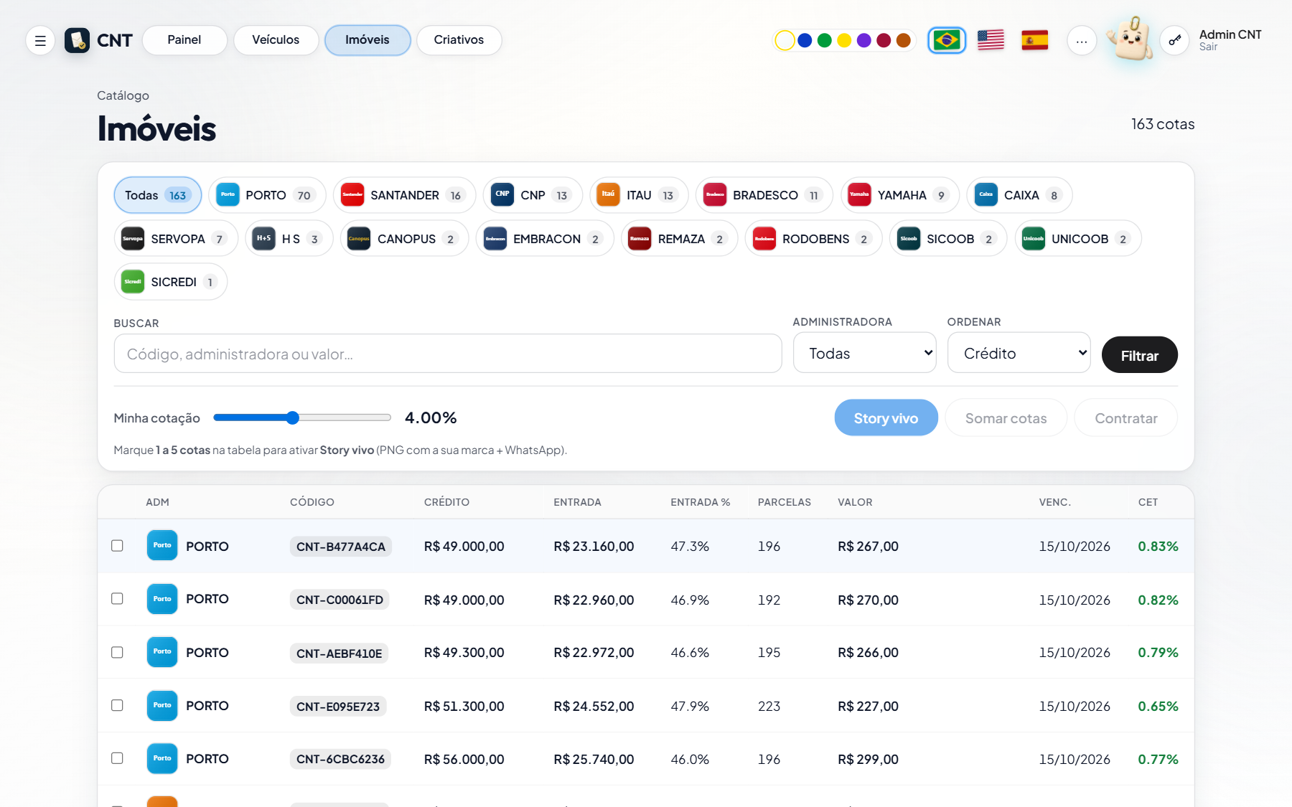Go to the Veículos tab
This screenshot has height=807, width=1292.
point(276,40)
